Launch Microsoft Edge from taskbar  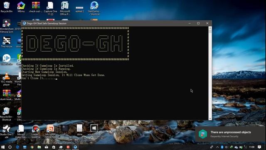click(17, 147)
